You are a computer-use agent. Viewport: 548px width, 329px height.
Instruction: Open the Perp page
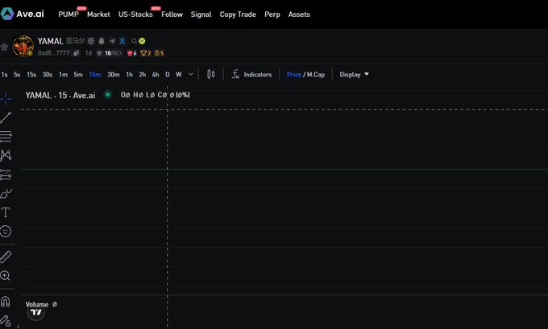pyautogui.click(x=272, y=14)
